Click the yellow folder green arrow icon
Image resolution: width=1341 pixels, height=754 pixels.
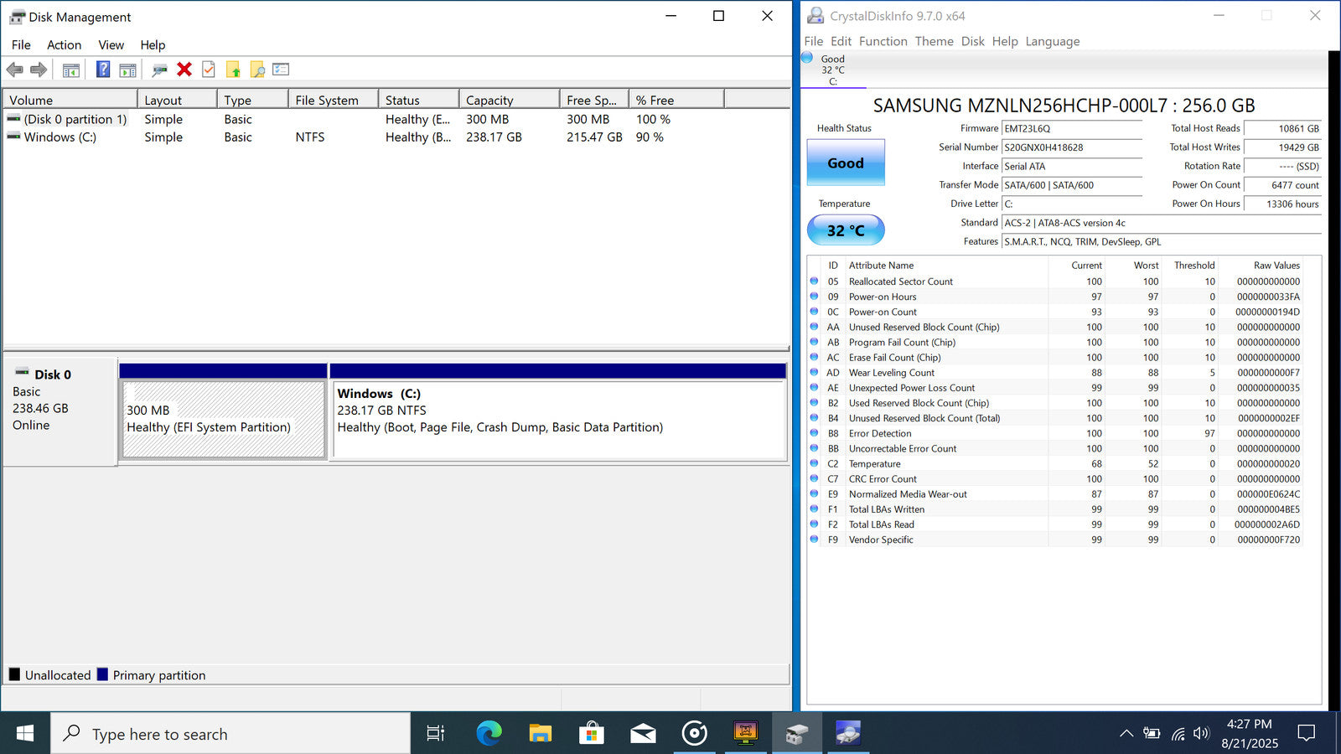coord(233,70)
